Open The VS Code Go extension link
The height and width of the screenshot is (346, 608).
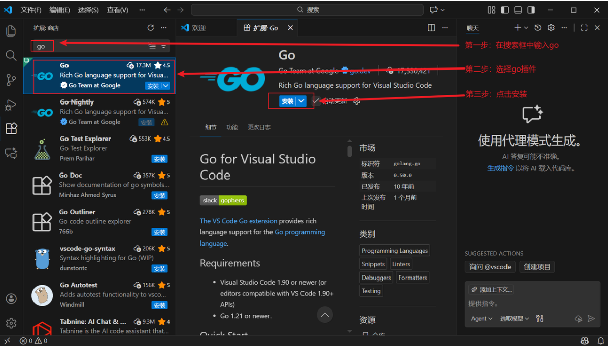tap(239, 221)
